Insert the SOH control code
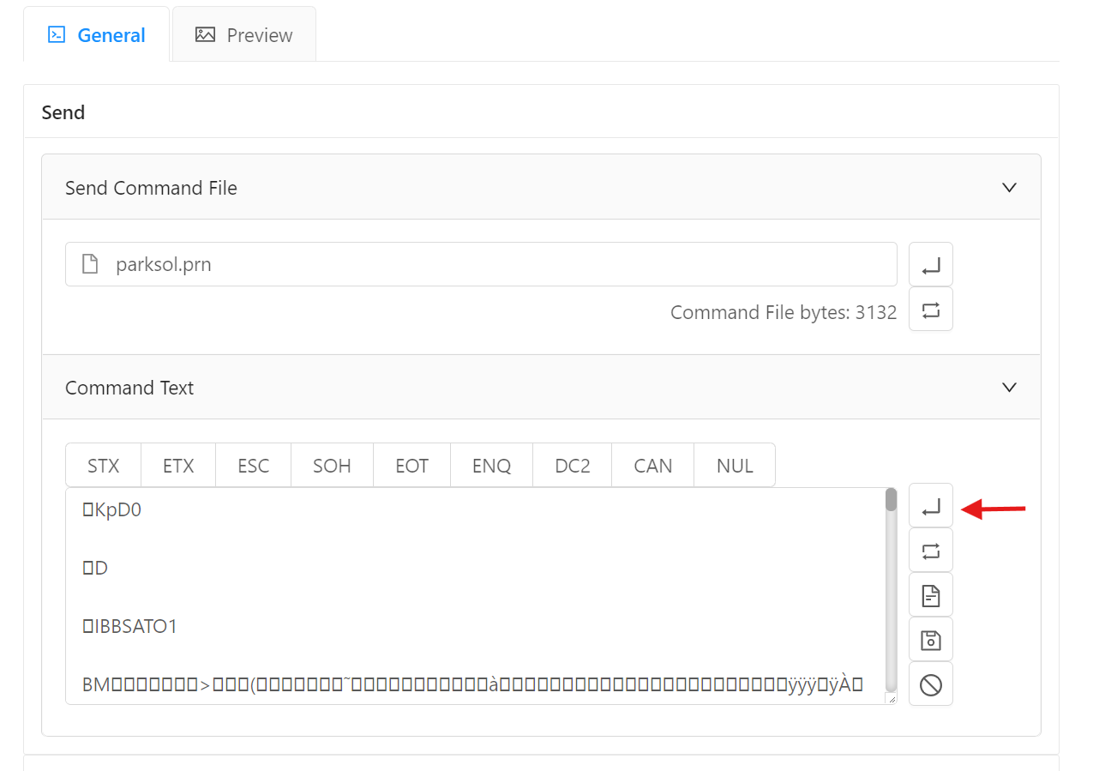The image size is (1093, 771). pyautogui.click(x=332, y=466)
